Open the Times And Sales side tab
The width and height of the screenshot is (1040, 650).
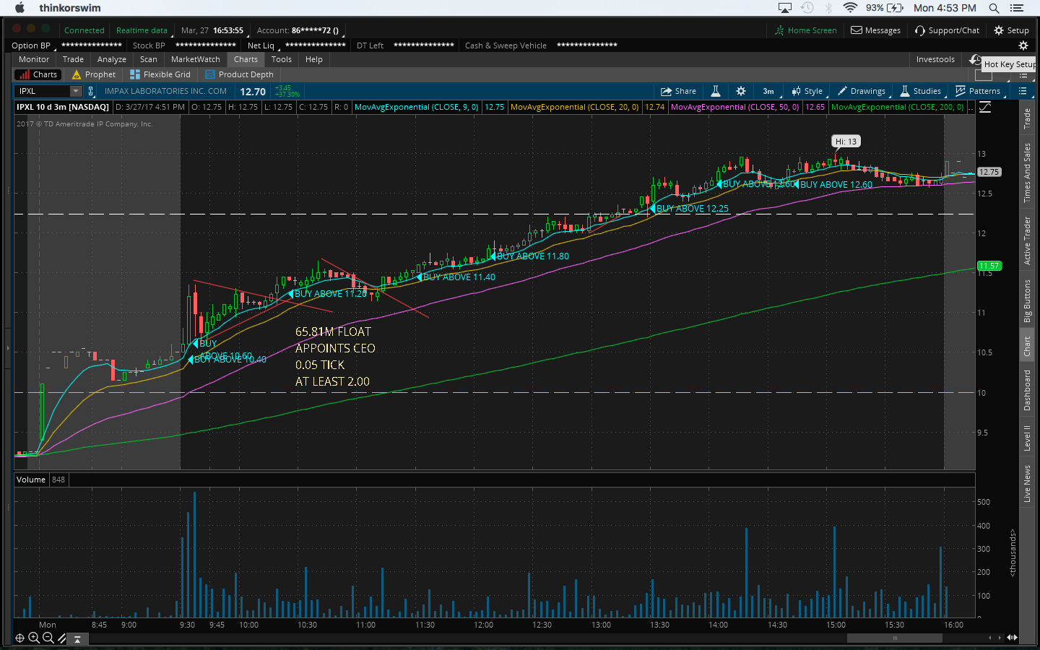(1027, 173)
